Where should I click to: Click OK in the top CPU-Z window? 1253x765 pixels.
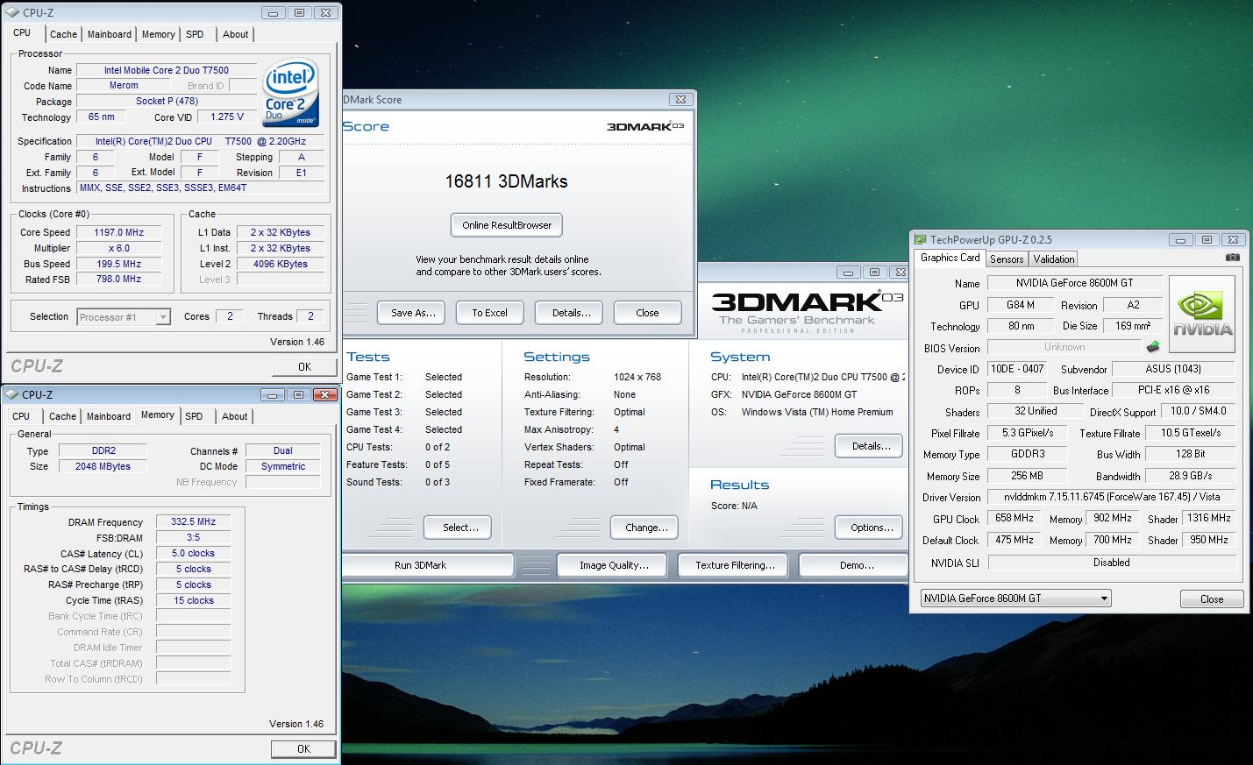pyautogui.click(x=304, y=367)
